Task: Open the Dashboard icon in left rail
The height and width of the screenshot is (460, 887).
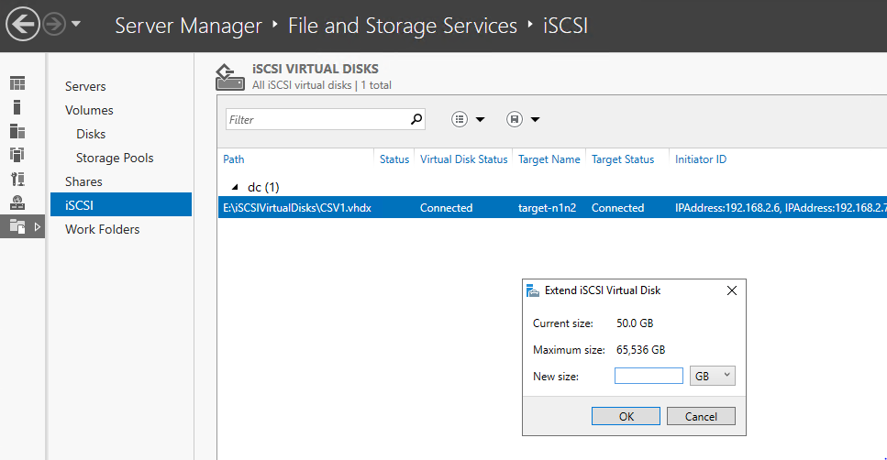Action: [x=17, y=83]
